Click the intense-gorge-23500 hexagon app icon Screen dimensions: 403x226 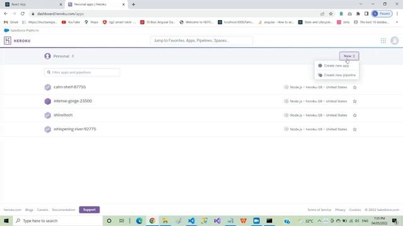pyautogui.click(x=48, y=101)
